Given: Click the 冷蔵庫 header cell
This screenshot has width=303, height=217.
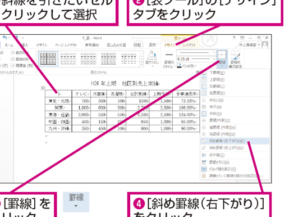Looking at the screenshot, I should (x=99, y=94).
